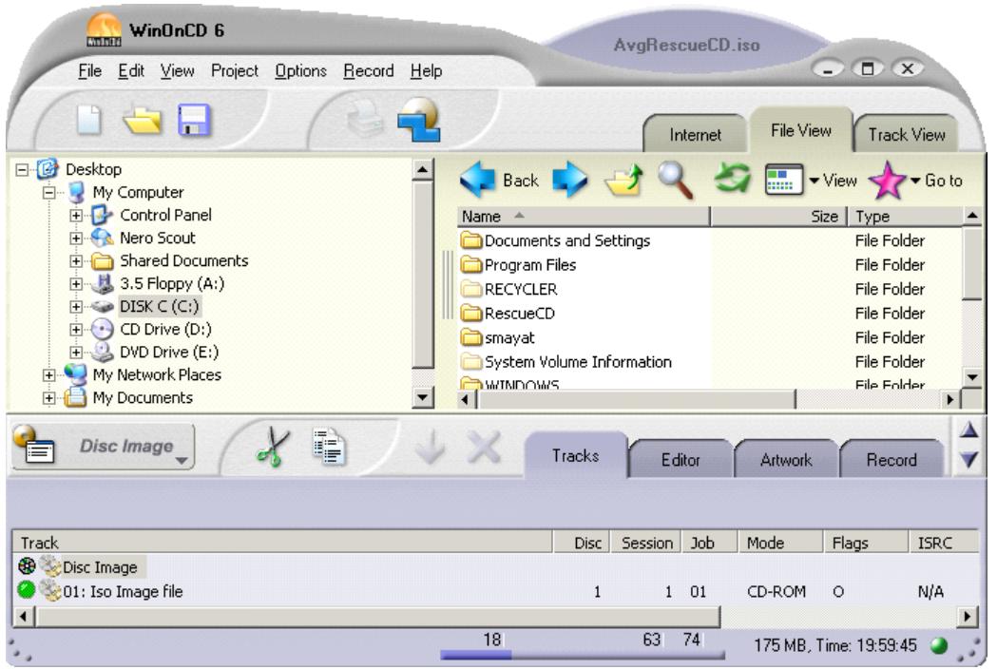Click the copy documents icon
Screen dimensions: 997x669
(329, 447)
